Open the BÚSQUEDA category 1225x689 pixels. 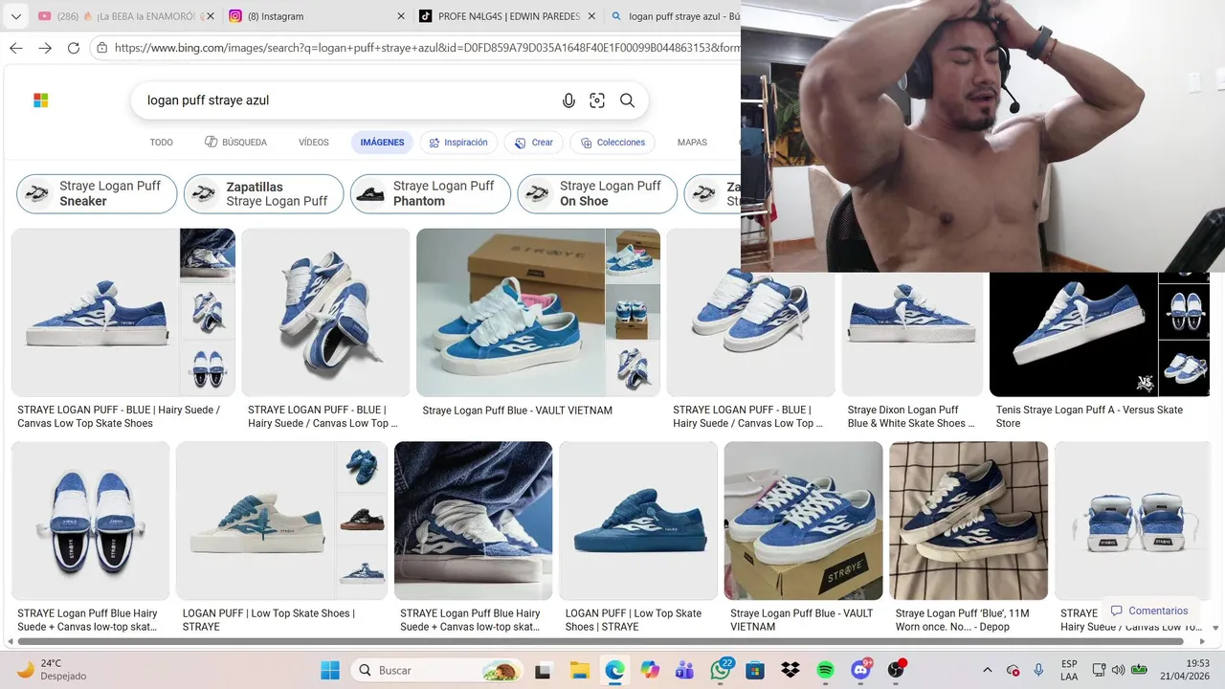click(x=235, y=143)
